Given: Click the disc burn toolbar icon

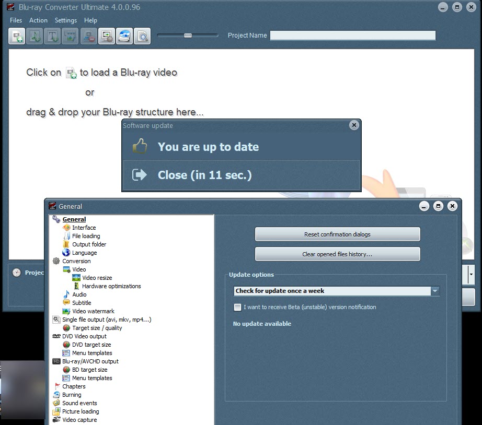Looking at the screenshot, I should pos(124,36).
